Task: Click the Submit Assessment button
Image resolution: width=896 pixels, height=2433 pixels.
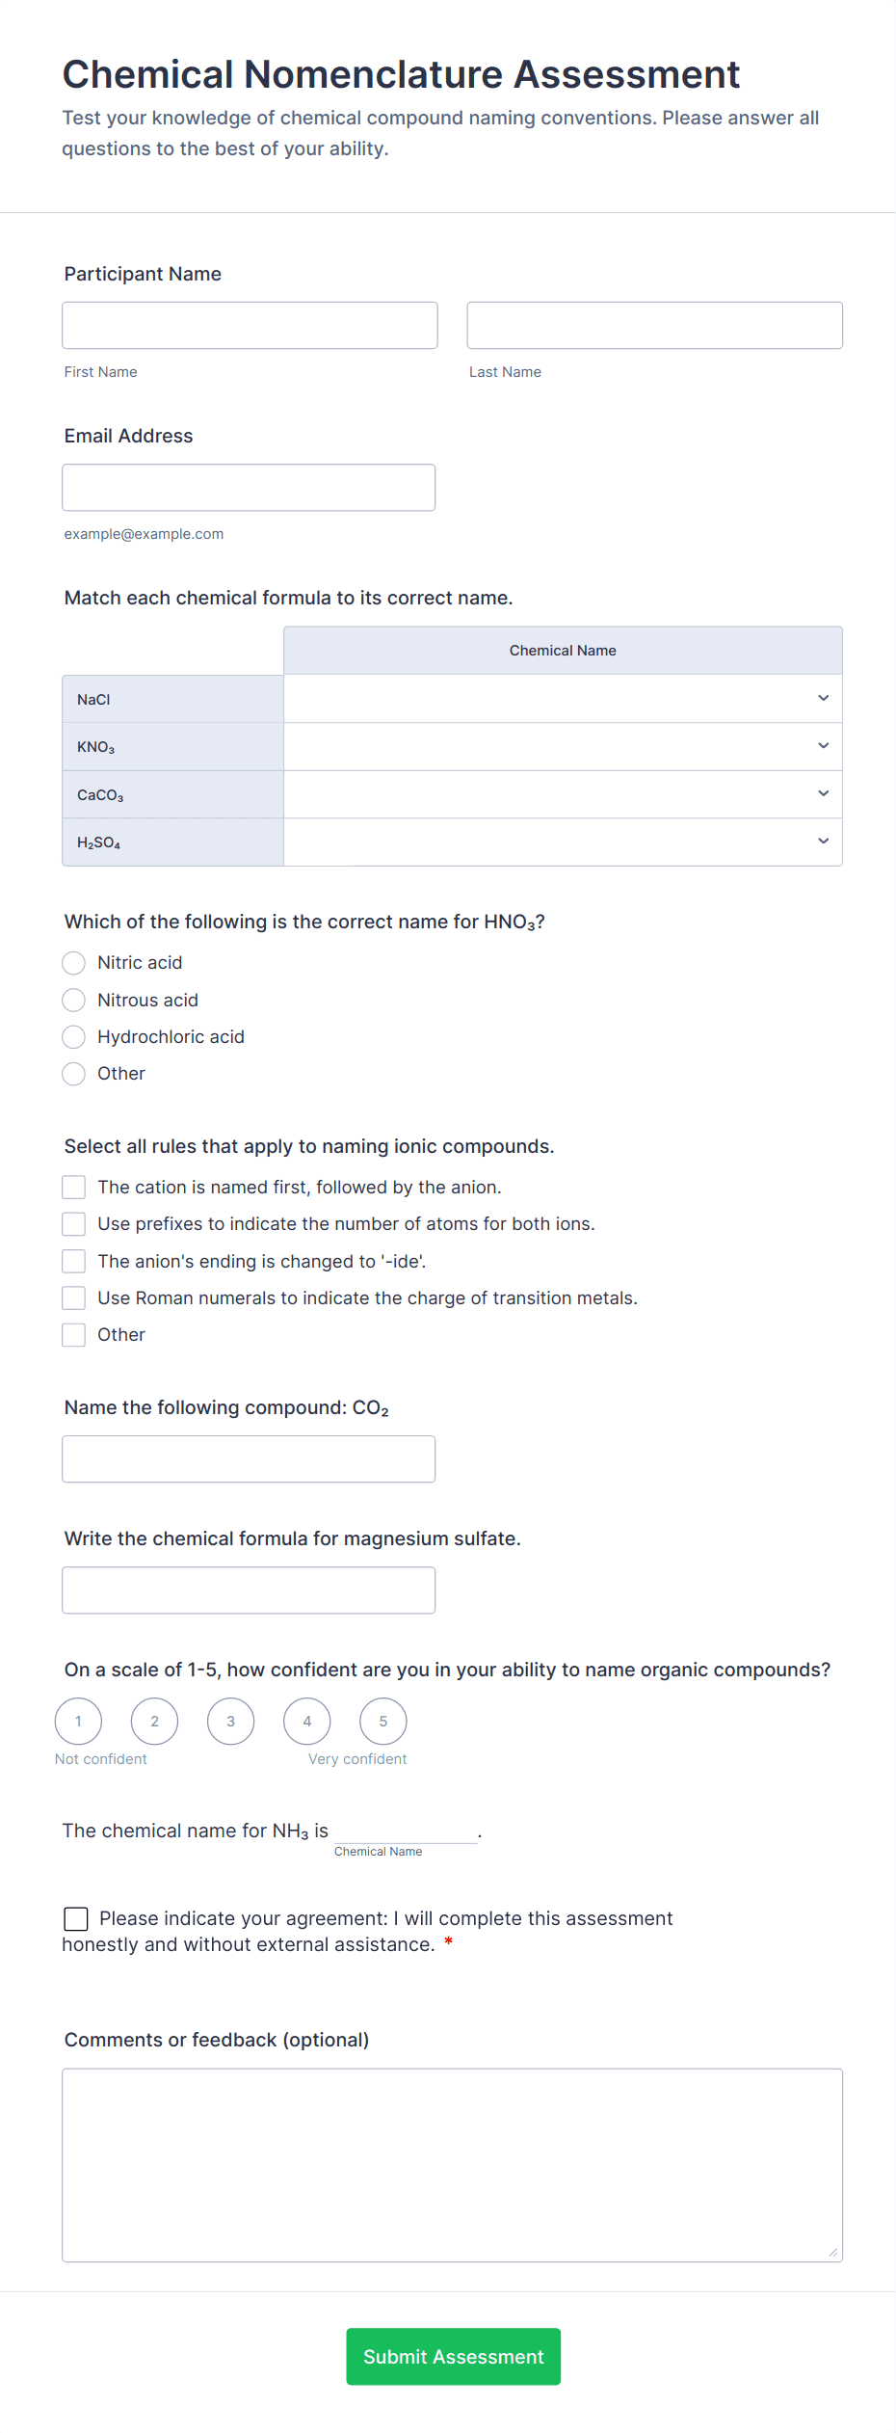Action: [x=453, y=2356]
